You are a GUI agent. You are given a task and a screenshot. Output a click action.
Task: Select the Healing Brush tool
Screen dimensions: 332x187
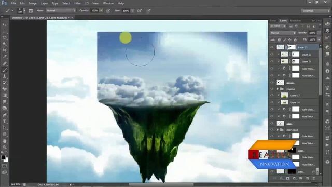coord(5,63)
